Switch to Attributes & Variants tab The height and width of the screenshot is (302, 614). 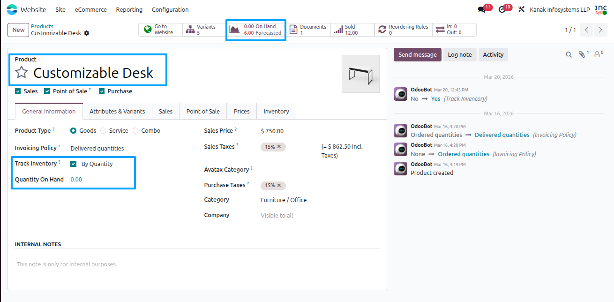117,111
